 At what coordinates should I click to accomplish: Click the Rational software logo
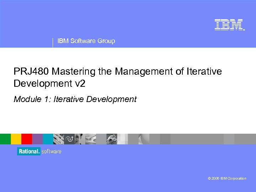pyautogui.click(x=39, y=151)
